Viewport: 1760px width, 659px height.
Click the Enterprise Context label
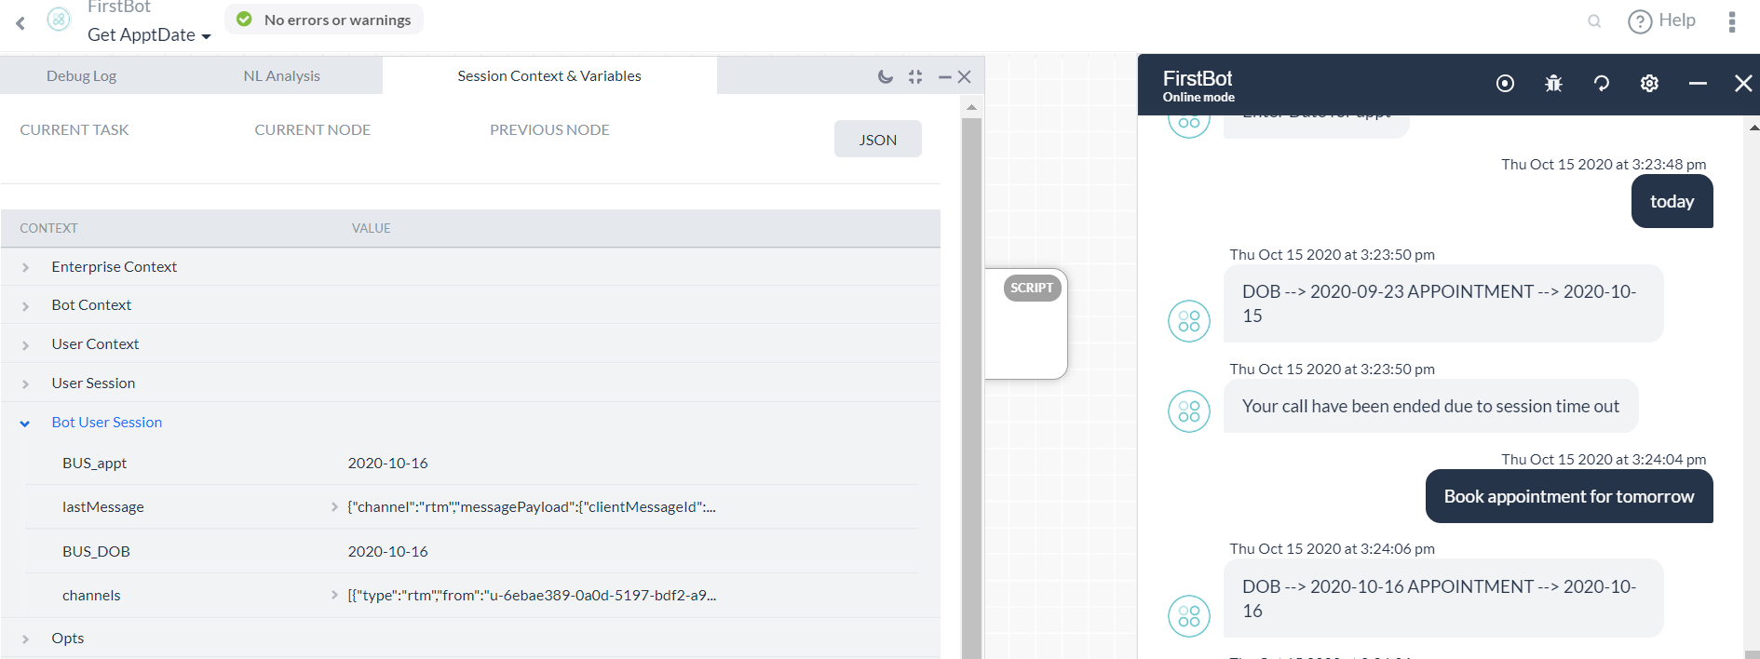click(115, 267)
